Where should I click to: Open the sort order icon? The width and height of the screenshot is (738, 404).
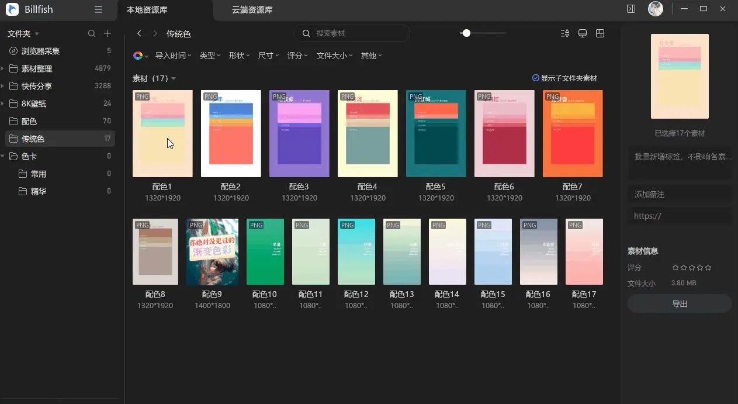pyautogui.click(x=564, y=34)
